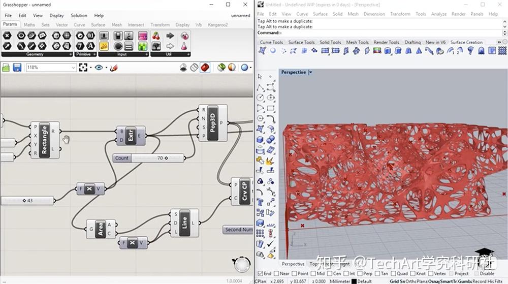508x284 pixels.
Task: Open the Grasshopper Display menu
Action: 56,16
